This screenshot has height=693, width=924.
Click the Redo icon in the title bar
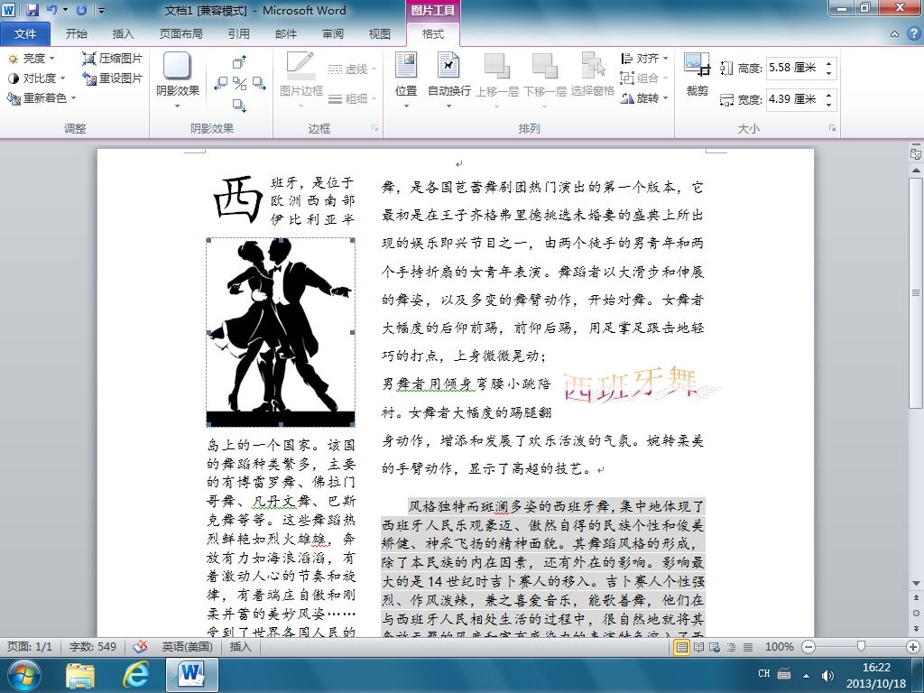[x=81, y=9]
